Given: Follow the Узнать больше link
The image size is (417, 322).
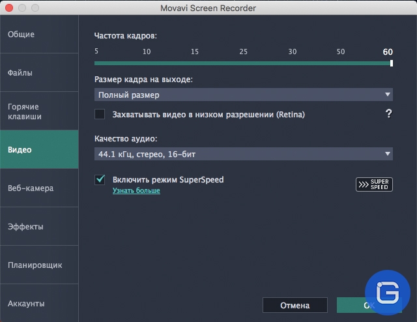Looking at the screenshot, I should (x=136, y=190).
